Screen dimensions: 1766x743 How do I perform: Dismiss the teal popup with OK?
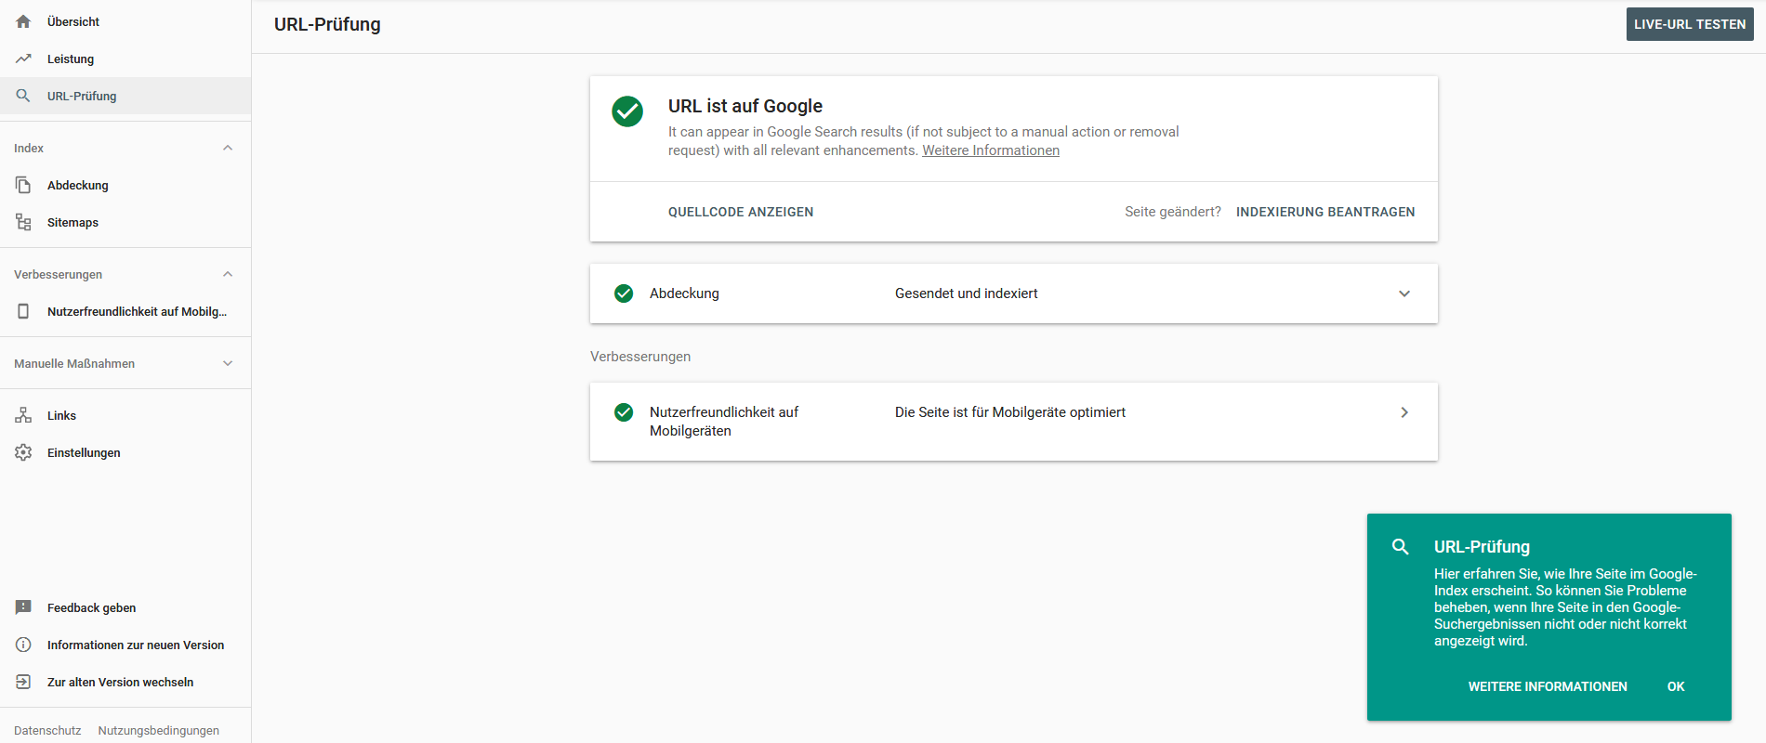coord(1676,686)
